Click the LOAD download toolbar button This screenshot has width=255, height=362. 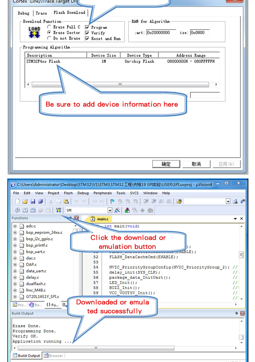[59, 210]
